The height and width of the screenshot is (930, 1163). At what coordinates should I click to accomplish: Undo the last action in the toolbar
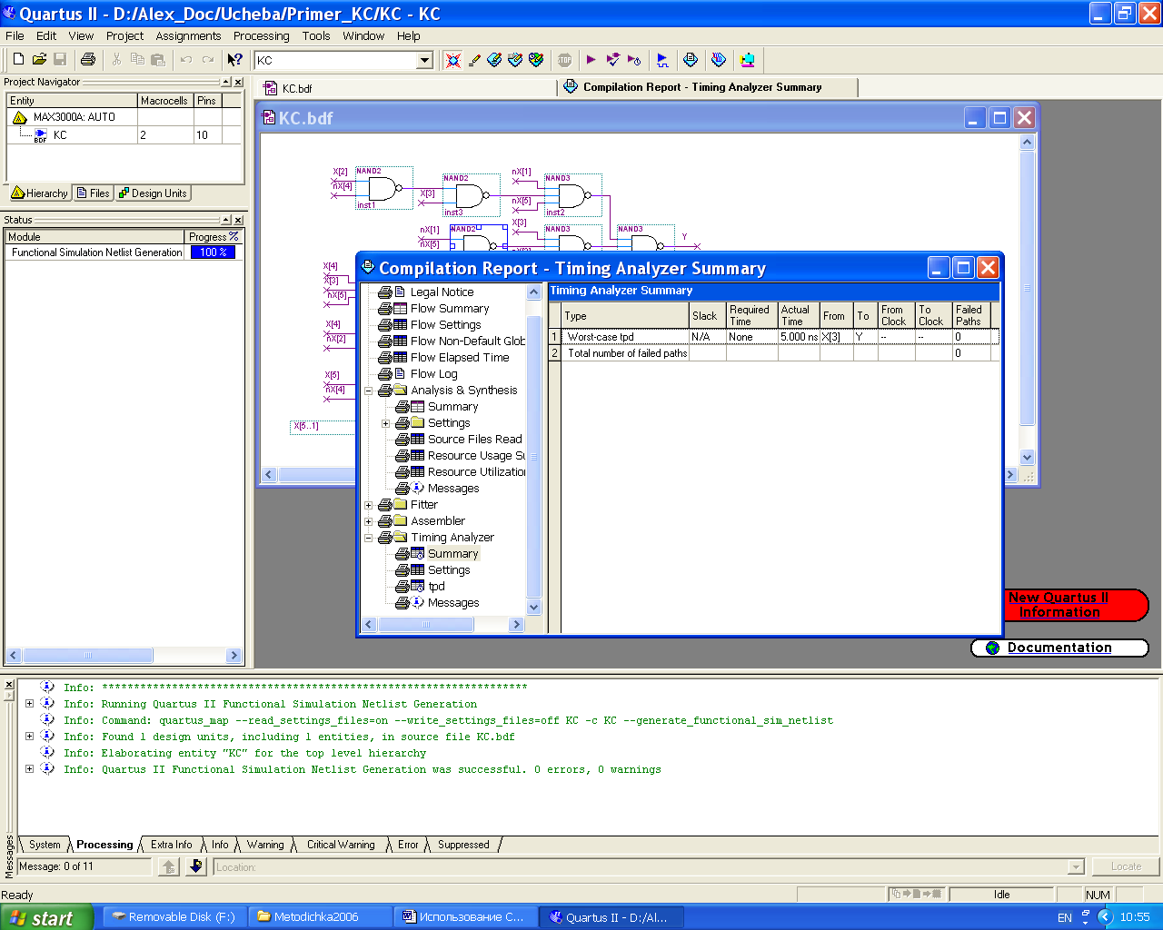(x=186, y=60)
